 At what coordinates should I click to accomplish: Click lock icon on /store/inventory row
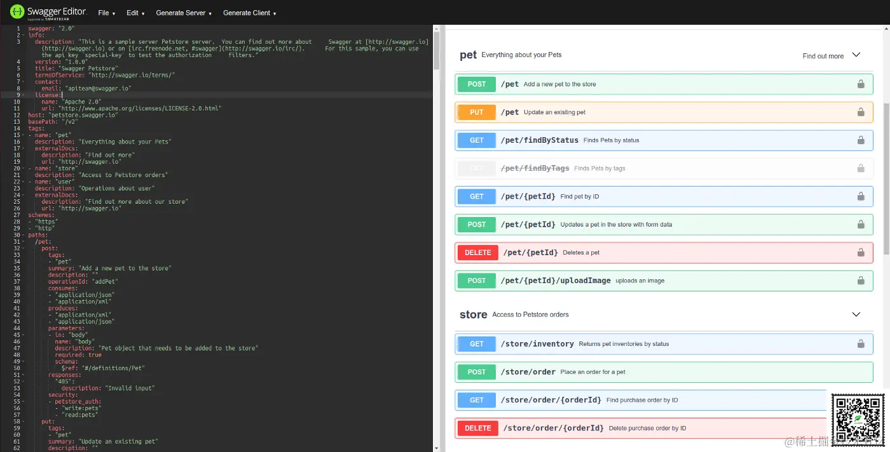pyautogui.click(x=861, y=343)
